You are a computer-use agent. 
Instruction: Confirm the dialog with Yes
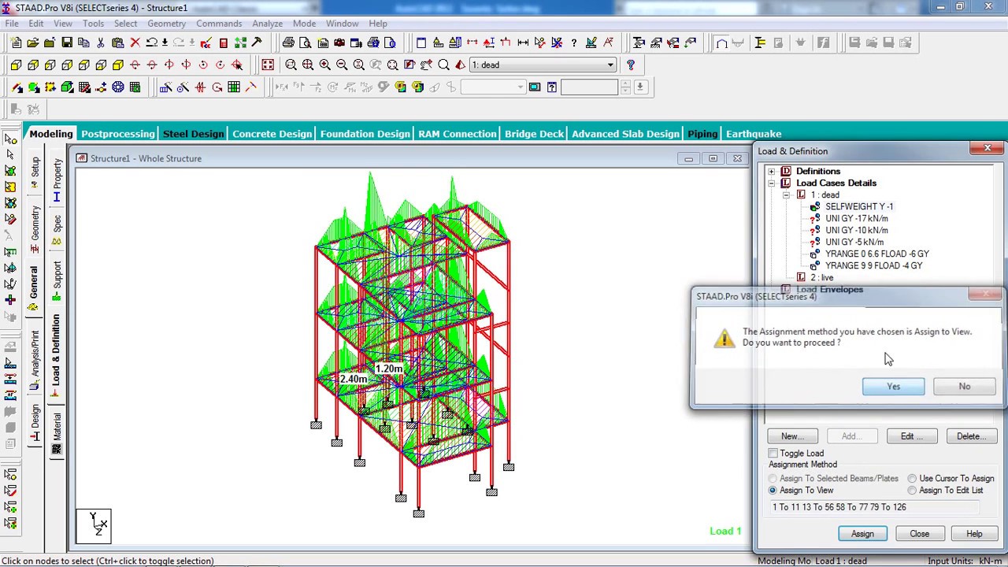893,387
